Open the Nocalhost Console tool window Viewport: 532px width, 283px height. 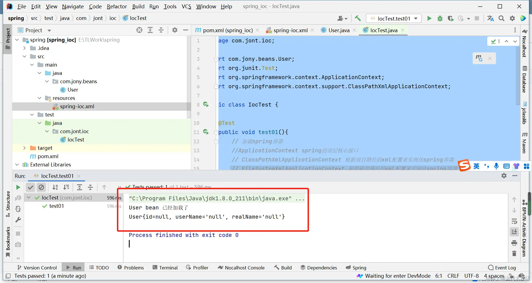tap(241, 267)
